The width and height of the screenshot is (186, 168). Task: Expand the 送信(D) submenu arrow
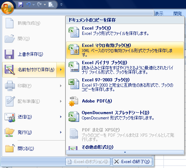tap(61, 117)
